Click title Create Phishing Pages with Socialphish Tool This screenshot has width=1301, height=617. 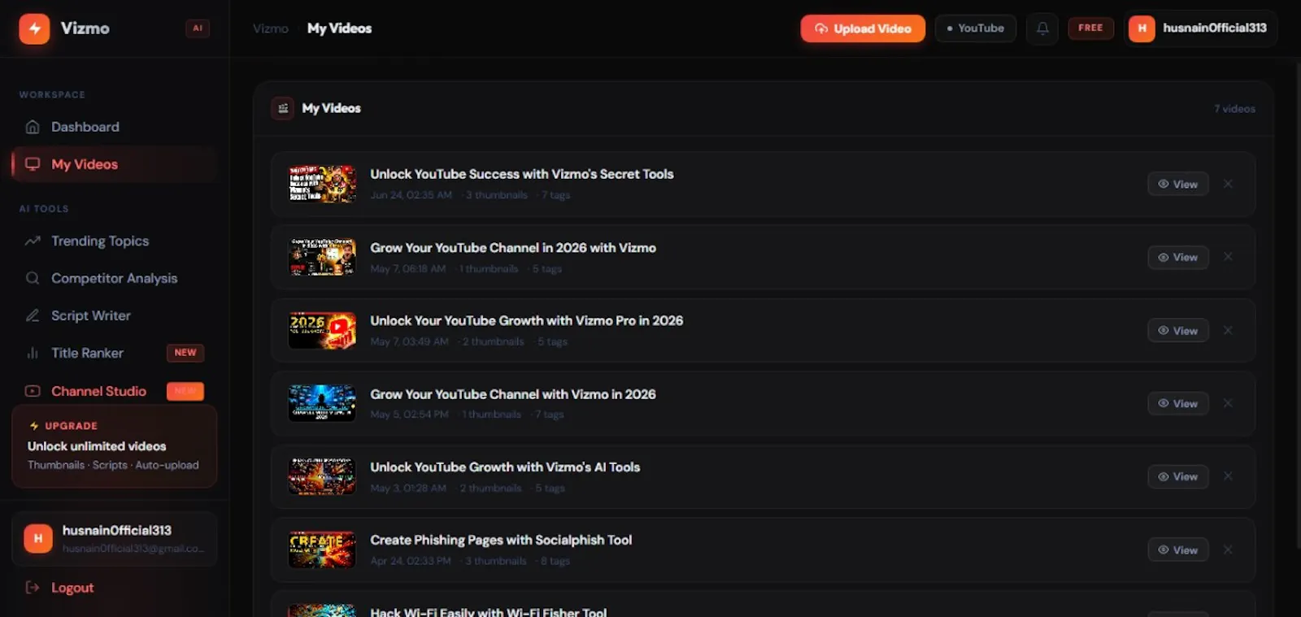pyautogui.click(x=501, y=540)
